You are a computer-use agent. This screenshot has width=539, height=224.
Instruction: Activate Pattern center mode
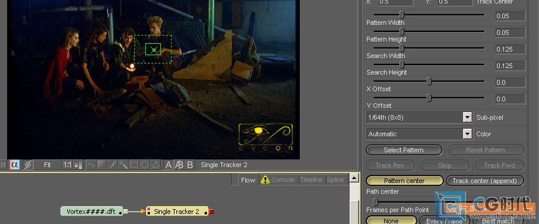404,181
